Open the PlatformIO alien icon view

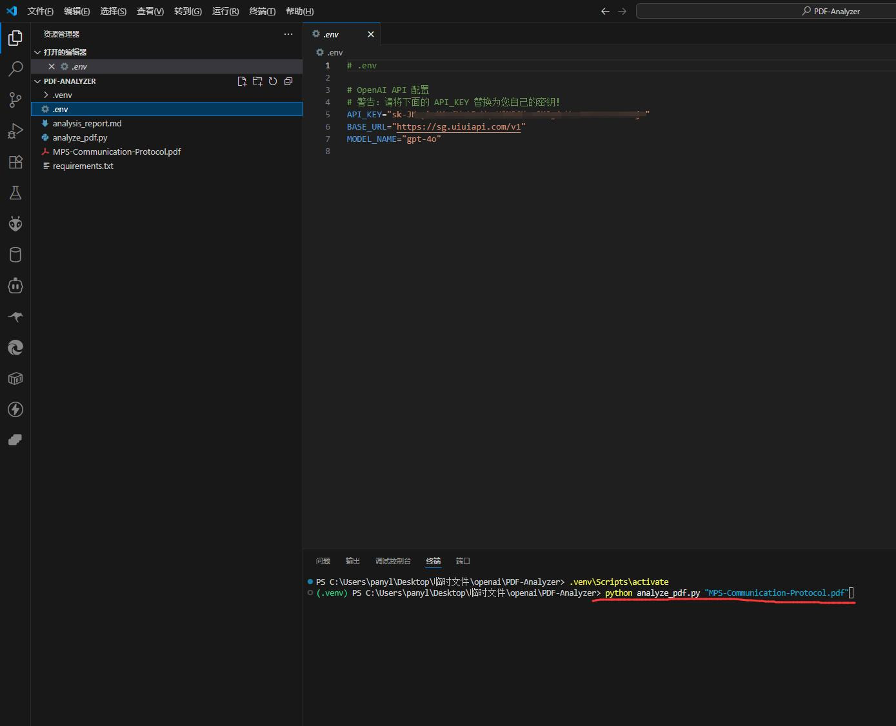point(15,224)
